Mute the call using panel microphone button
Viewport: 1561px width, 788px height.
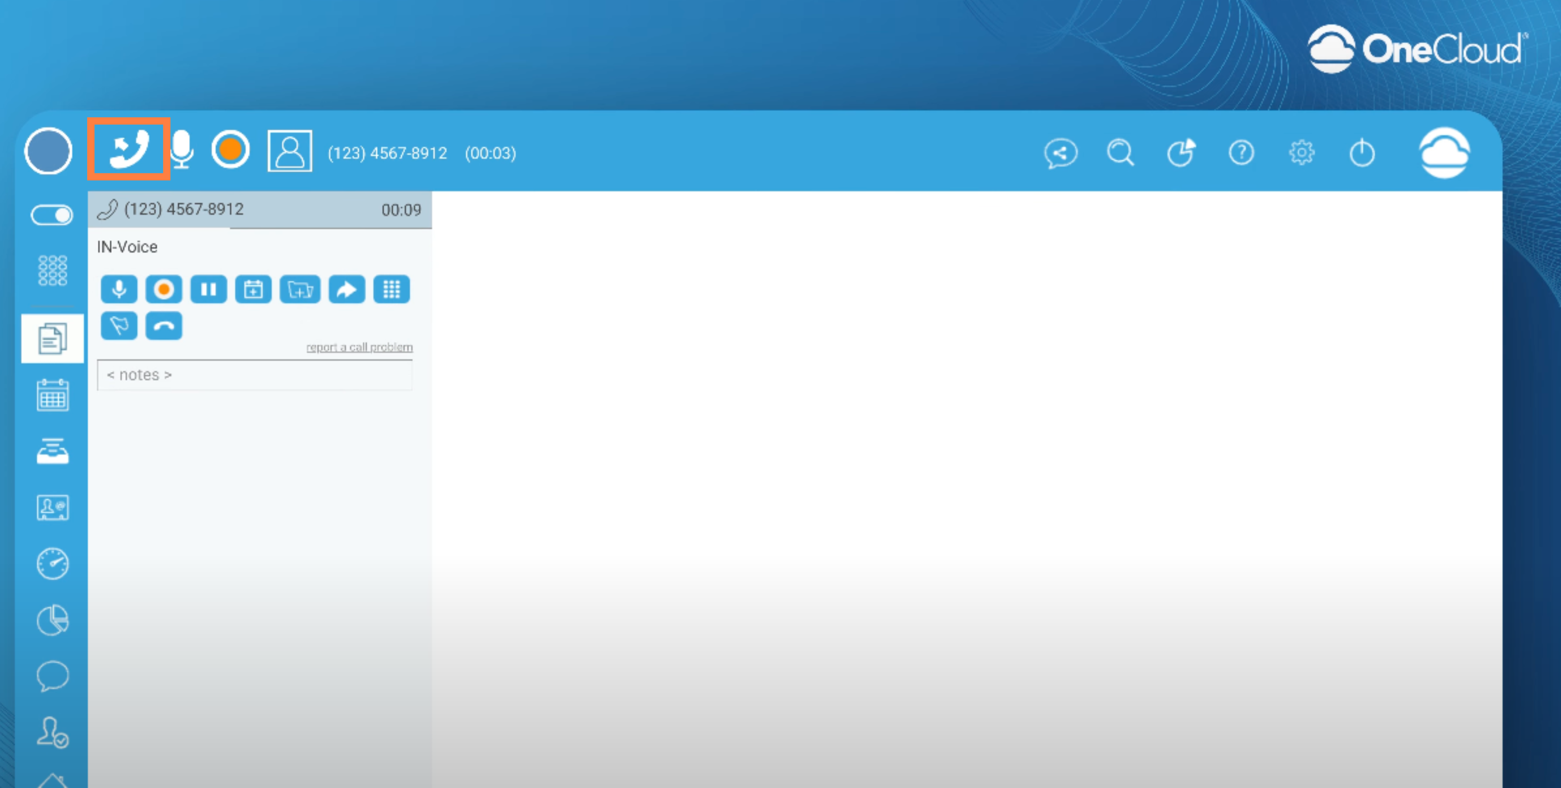click(119, 289)
